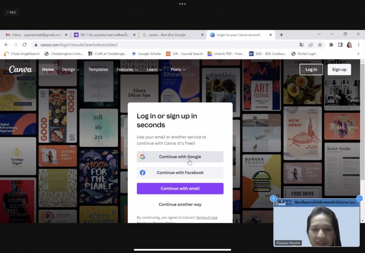Expand the Learn menu
The image size is (365, 253).
pyautogui.click(x=154, y=70)
